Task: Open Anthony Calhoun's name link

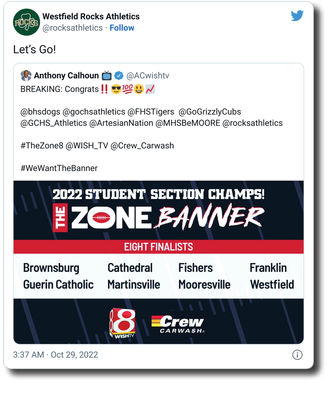Action: click(x=66, y=75)
